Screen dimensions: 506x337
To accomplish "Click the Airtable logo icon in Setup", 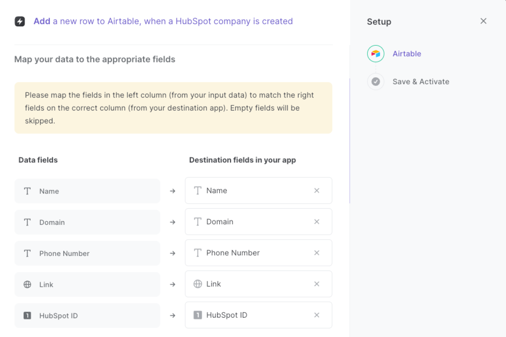I will (376, 54).
